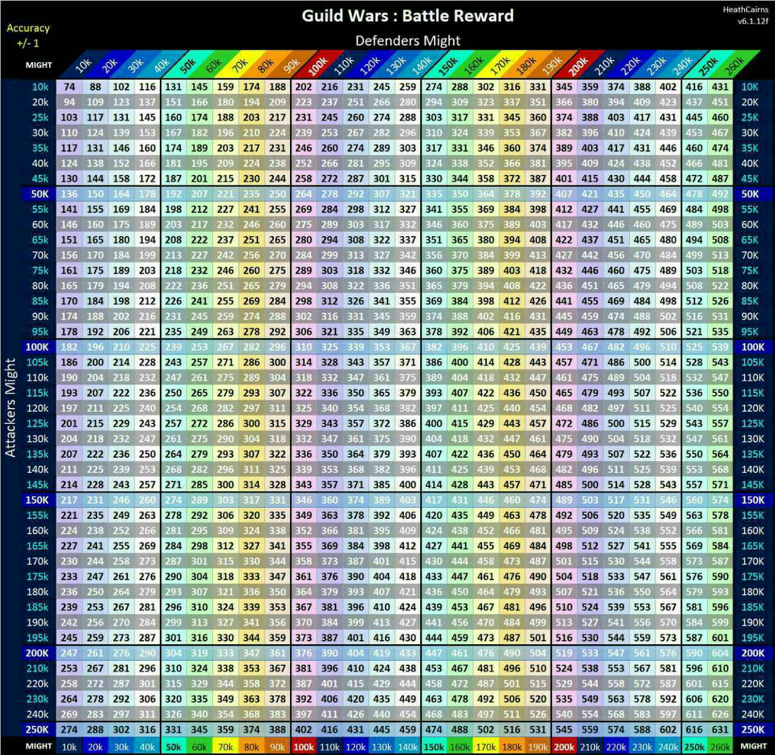Image resolution: width=775 pixels, height=755 pixels.
Task: Click value 500 in the 105k row, 230k column
Action: (x=642, y=362)
